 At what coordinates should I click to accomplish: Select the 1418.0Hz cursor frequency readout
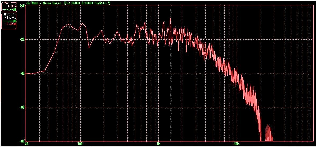10,17
